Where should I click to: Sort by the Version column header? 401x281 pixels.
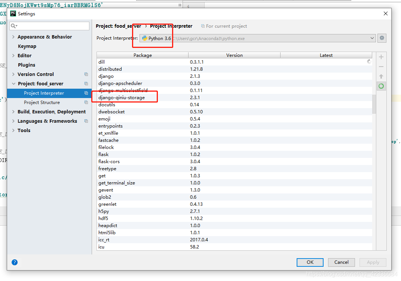[234, 55]
